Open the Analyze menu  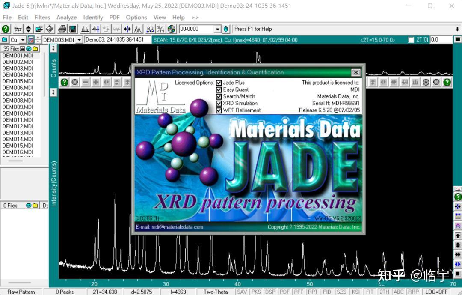tap(66, 18)
